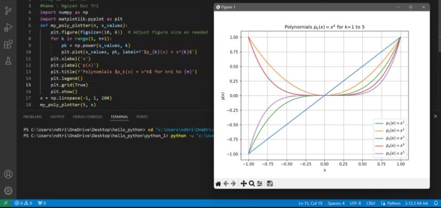Screen dimensions: 441x208
Task: Click the 'plt.grid(True)' code line
Action: [69, 85]
